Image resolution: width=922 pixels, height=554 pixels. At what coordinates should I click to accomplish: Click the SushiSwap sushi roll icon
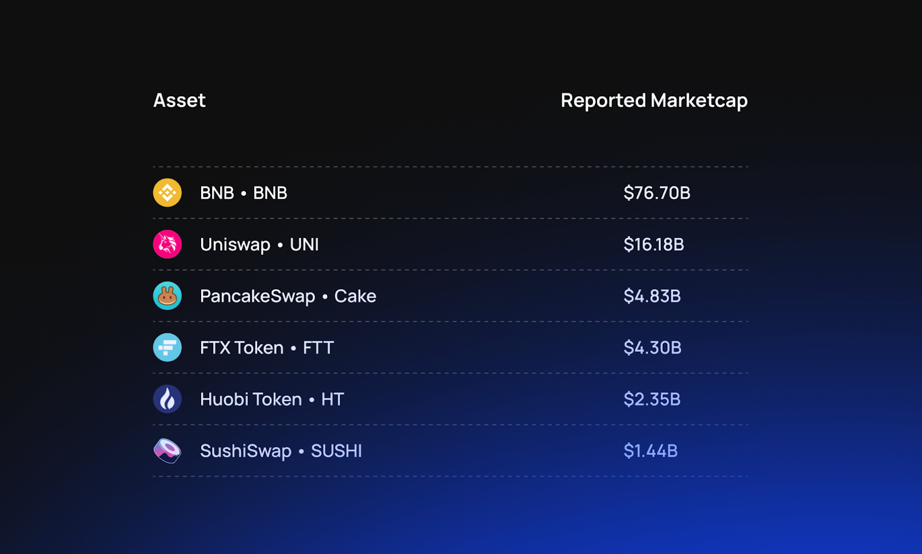167,451
